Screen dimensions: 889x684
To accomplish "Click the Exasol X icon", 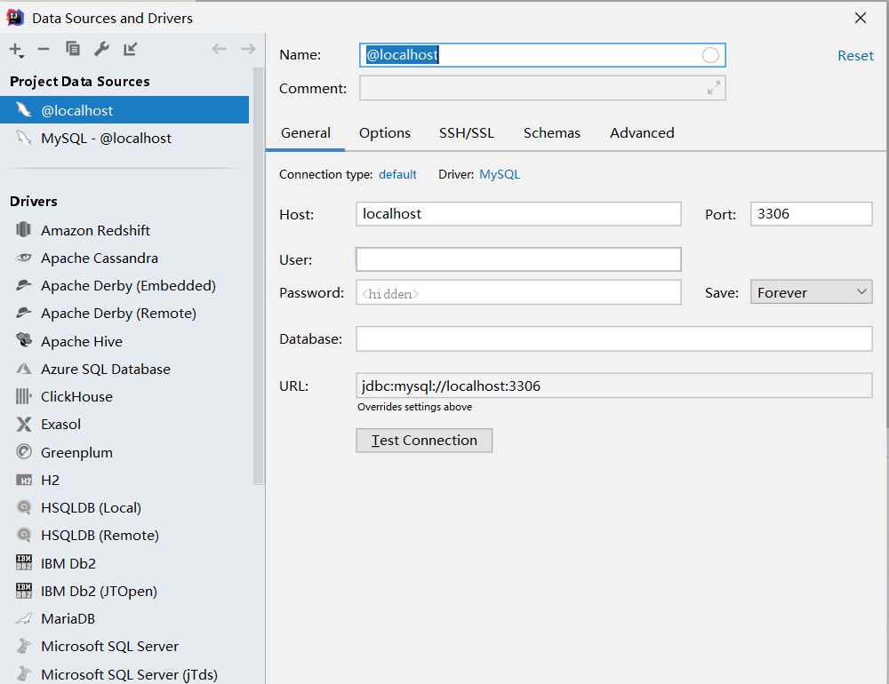I will [x=24, y=424].
